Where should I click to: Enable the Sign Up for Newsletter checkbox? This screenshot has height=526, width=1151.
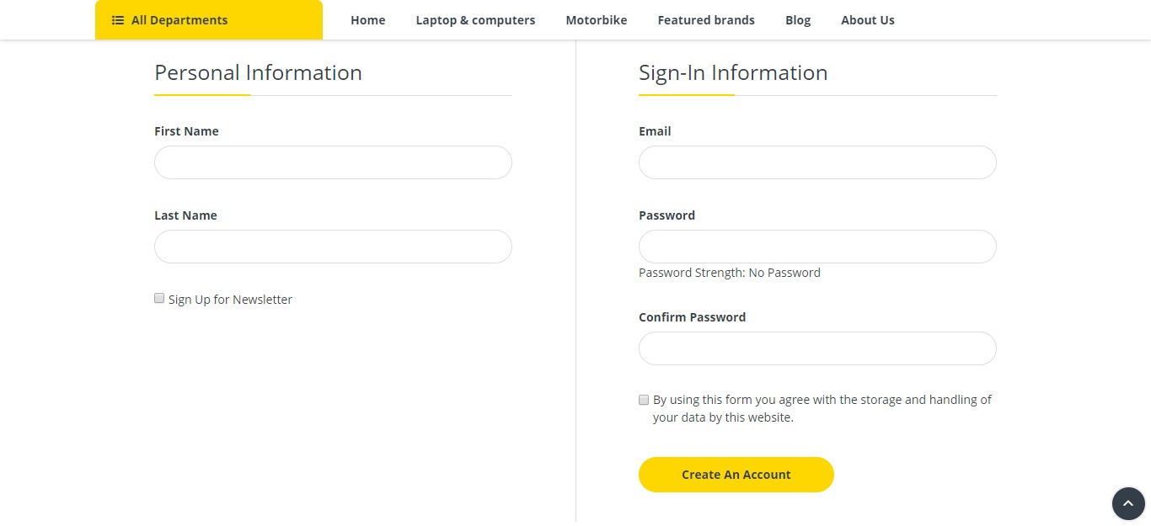tap(159, 298)
